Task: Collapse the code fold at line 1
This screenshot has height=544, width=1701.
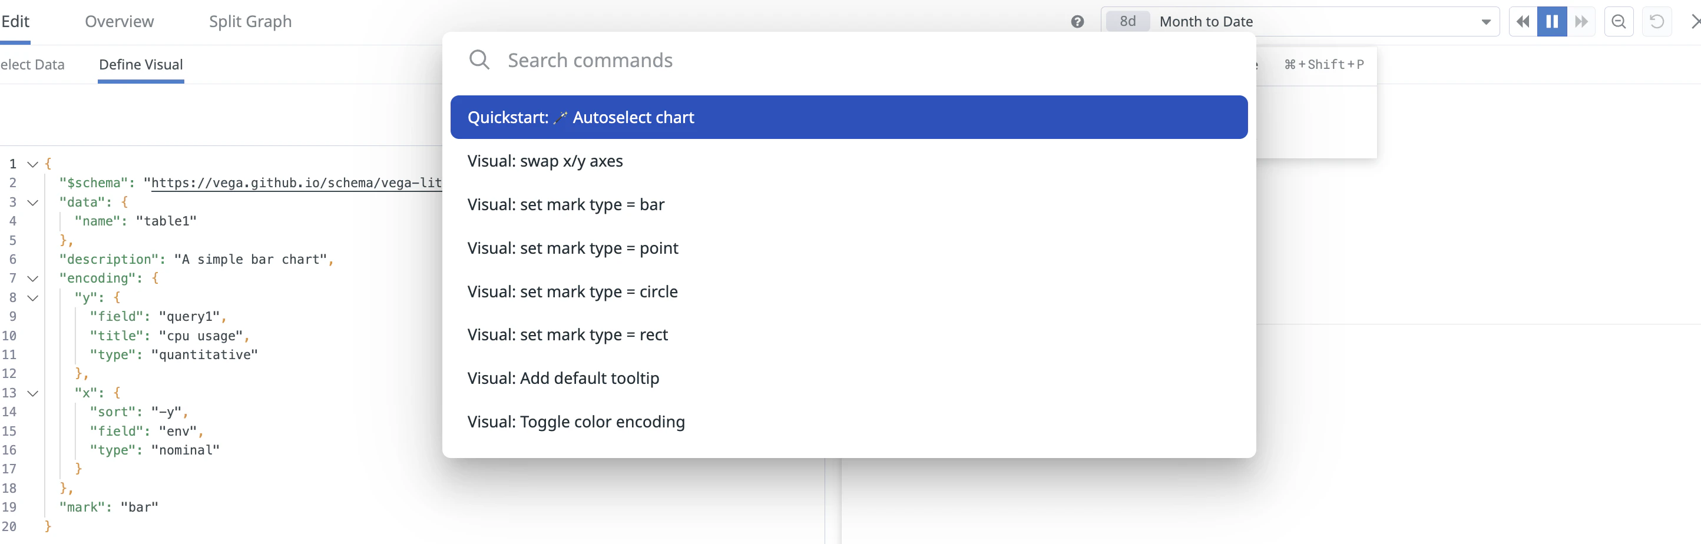Action: click(32, 164)
